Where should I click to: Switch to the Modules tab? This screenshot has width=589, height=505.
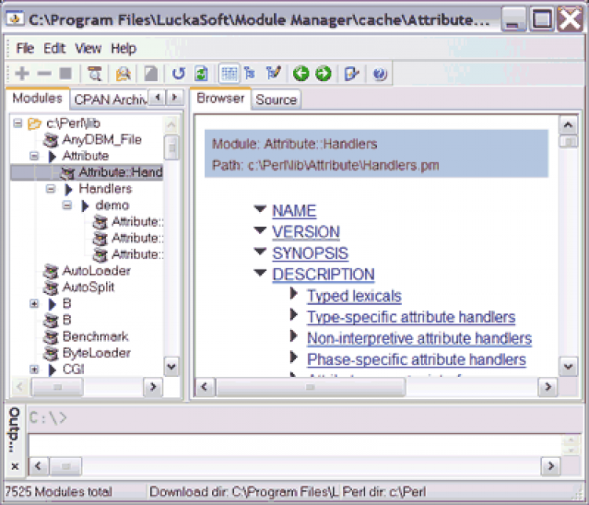(x=37, y=98)
